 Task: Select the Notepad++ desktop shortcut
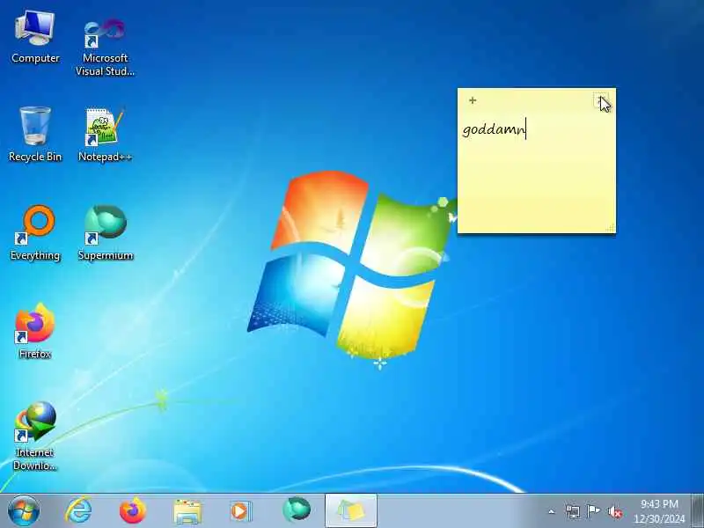click(105, 135)
